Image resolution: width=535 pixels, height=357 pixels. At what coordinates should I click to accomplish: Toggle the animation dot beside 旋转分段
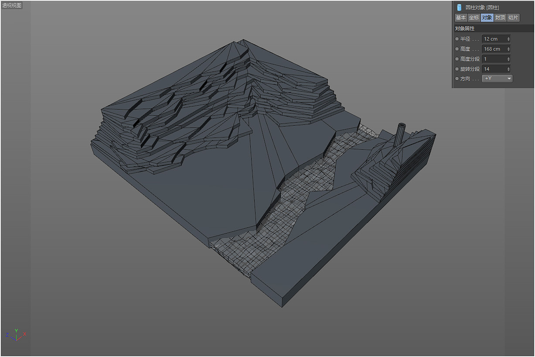[x=457, y=69]
